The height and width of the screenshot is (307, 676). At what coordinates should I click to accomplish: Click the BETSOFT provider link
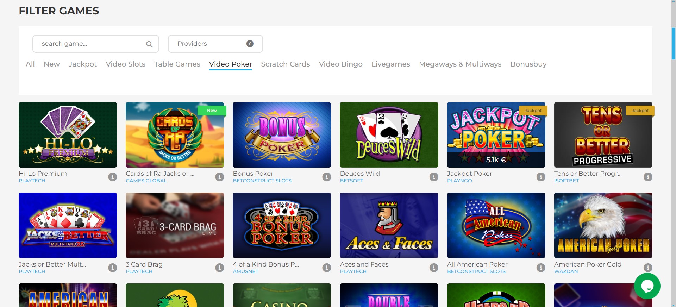[x=351, y=181]
